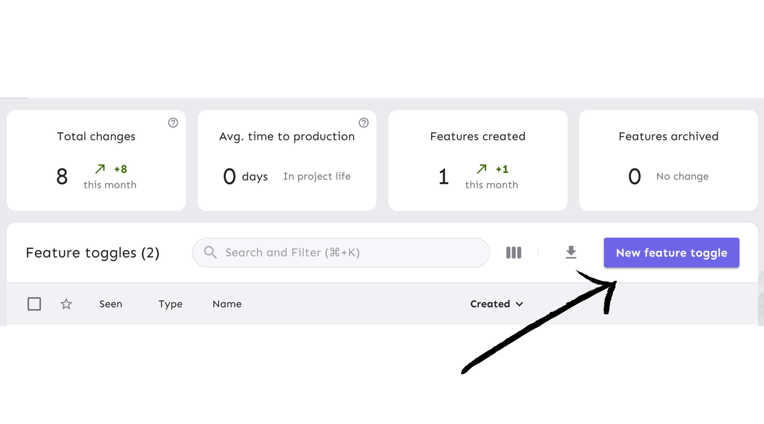This screenshot has height=424, width=764.
Task: Click the checkbox in table header
Action: click(34, 303)
